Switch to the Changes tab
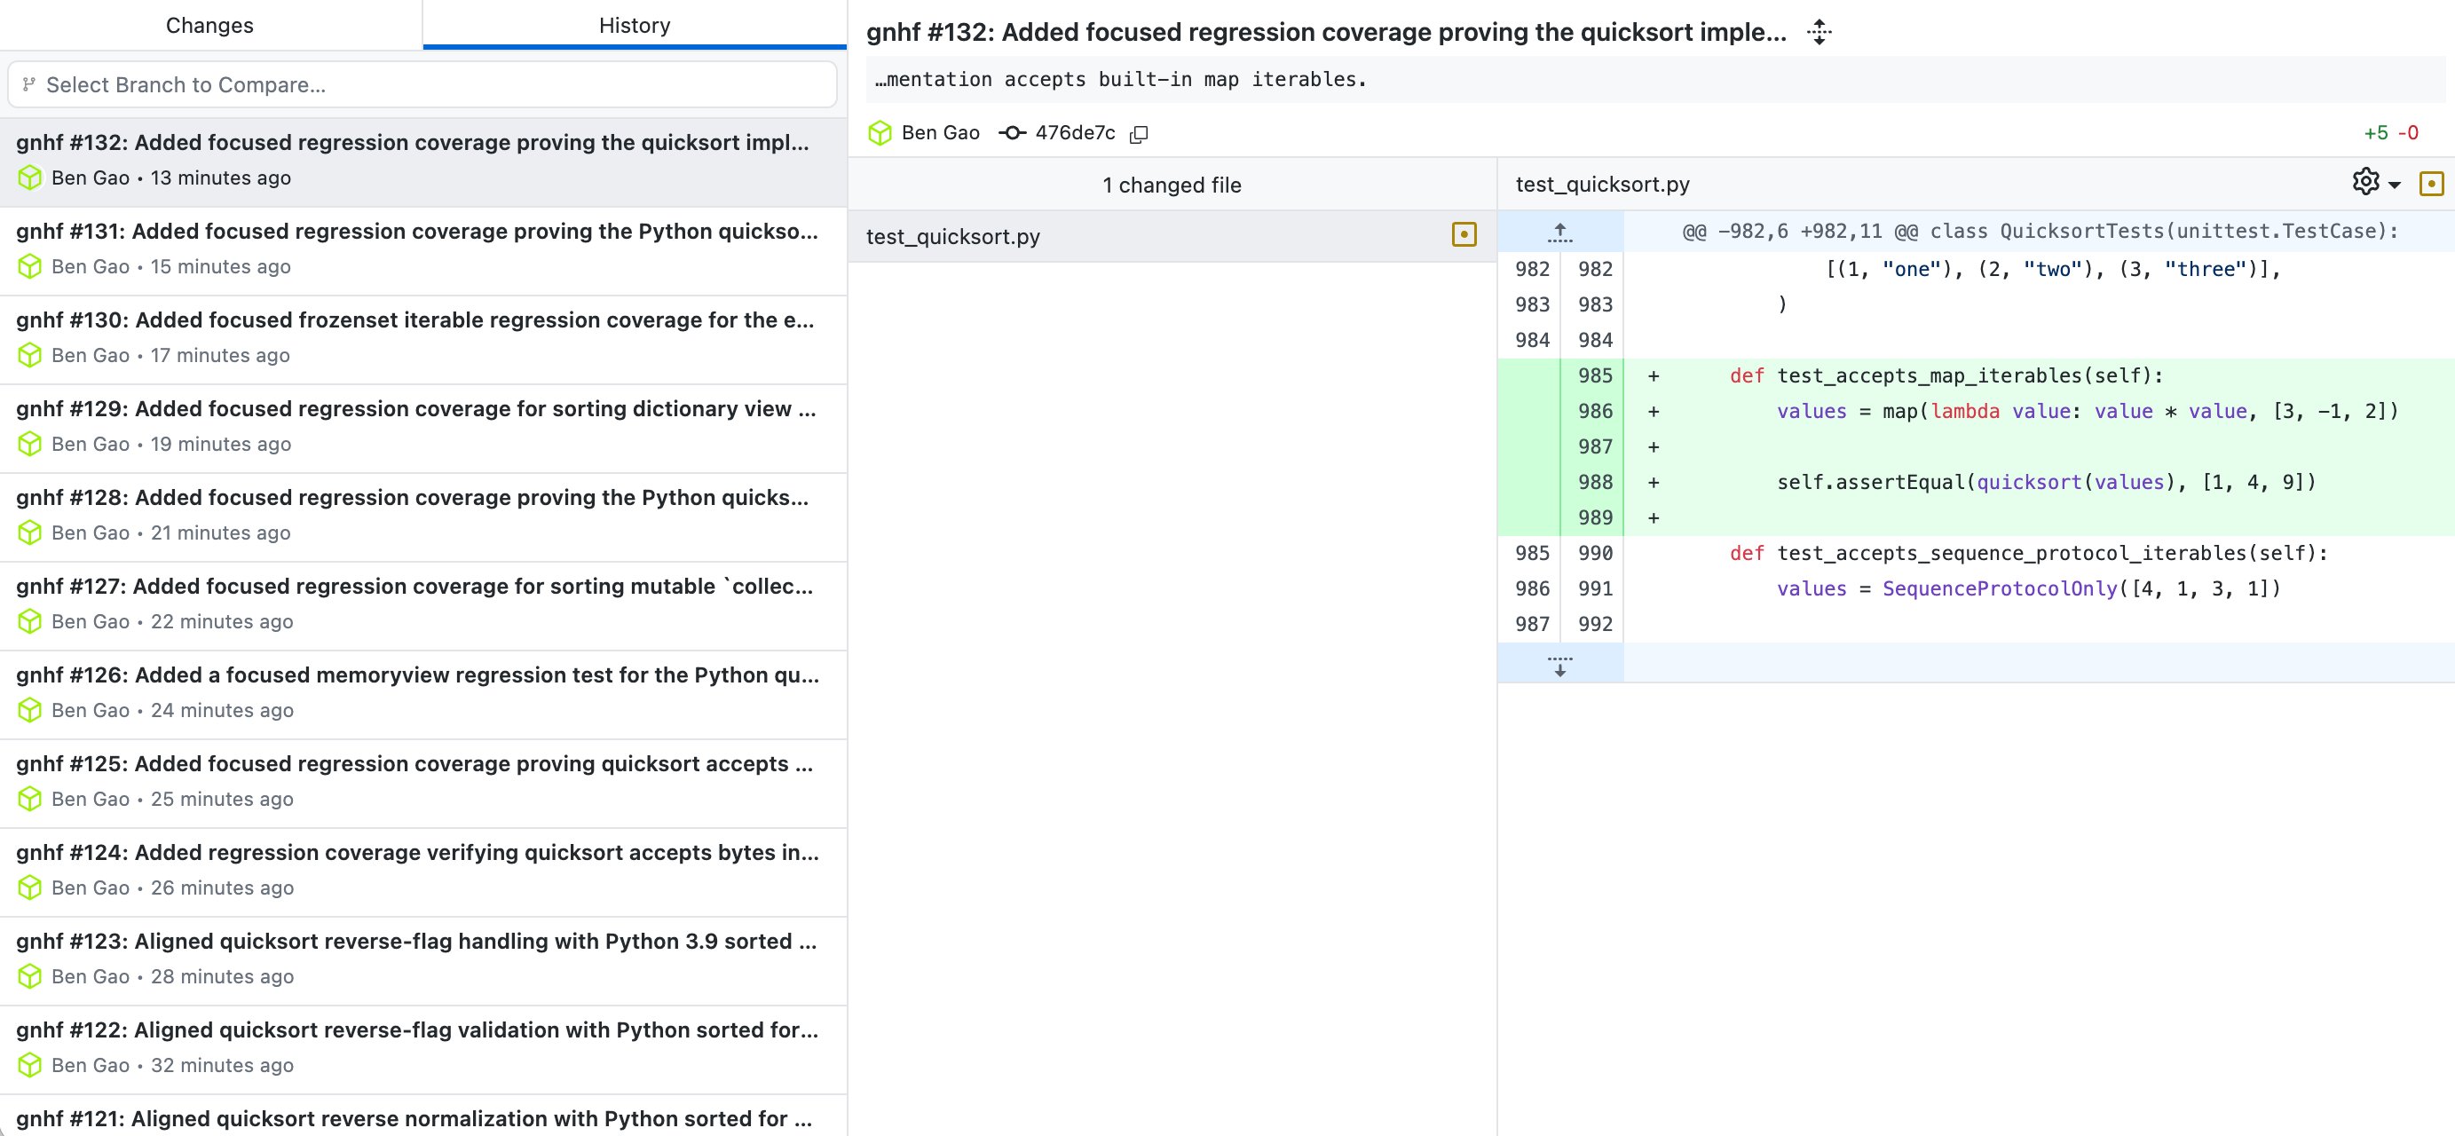2455x1136 pixels. pos(209,26)
